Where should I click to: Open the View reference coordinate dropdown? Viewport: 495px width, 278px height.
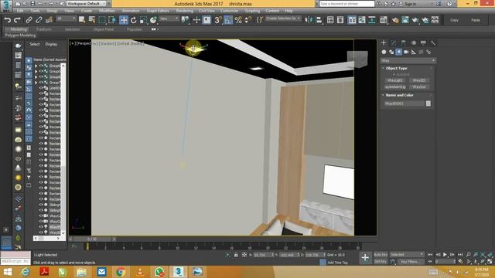coord(169,19)
